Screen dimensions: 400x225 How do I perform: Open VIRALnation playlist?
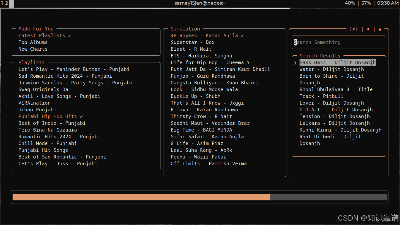[35, 103]
